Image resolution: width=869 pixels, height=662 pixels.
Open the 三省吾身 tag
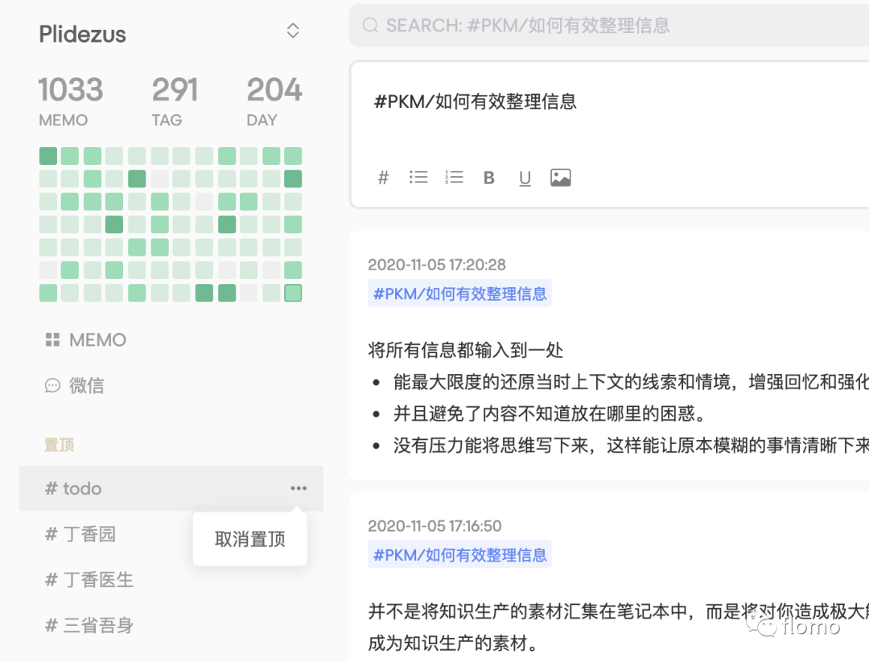coord(89,626)
